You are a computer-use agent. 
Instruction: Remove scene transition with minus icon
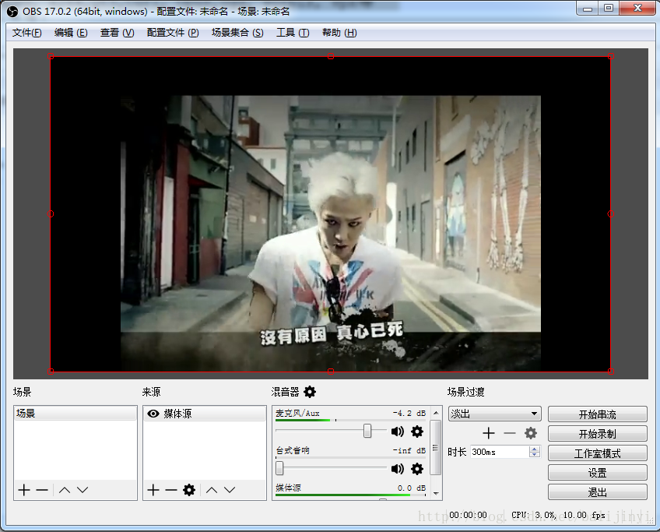510,433
